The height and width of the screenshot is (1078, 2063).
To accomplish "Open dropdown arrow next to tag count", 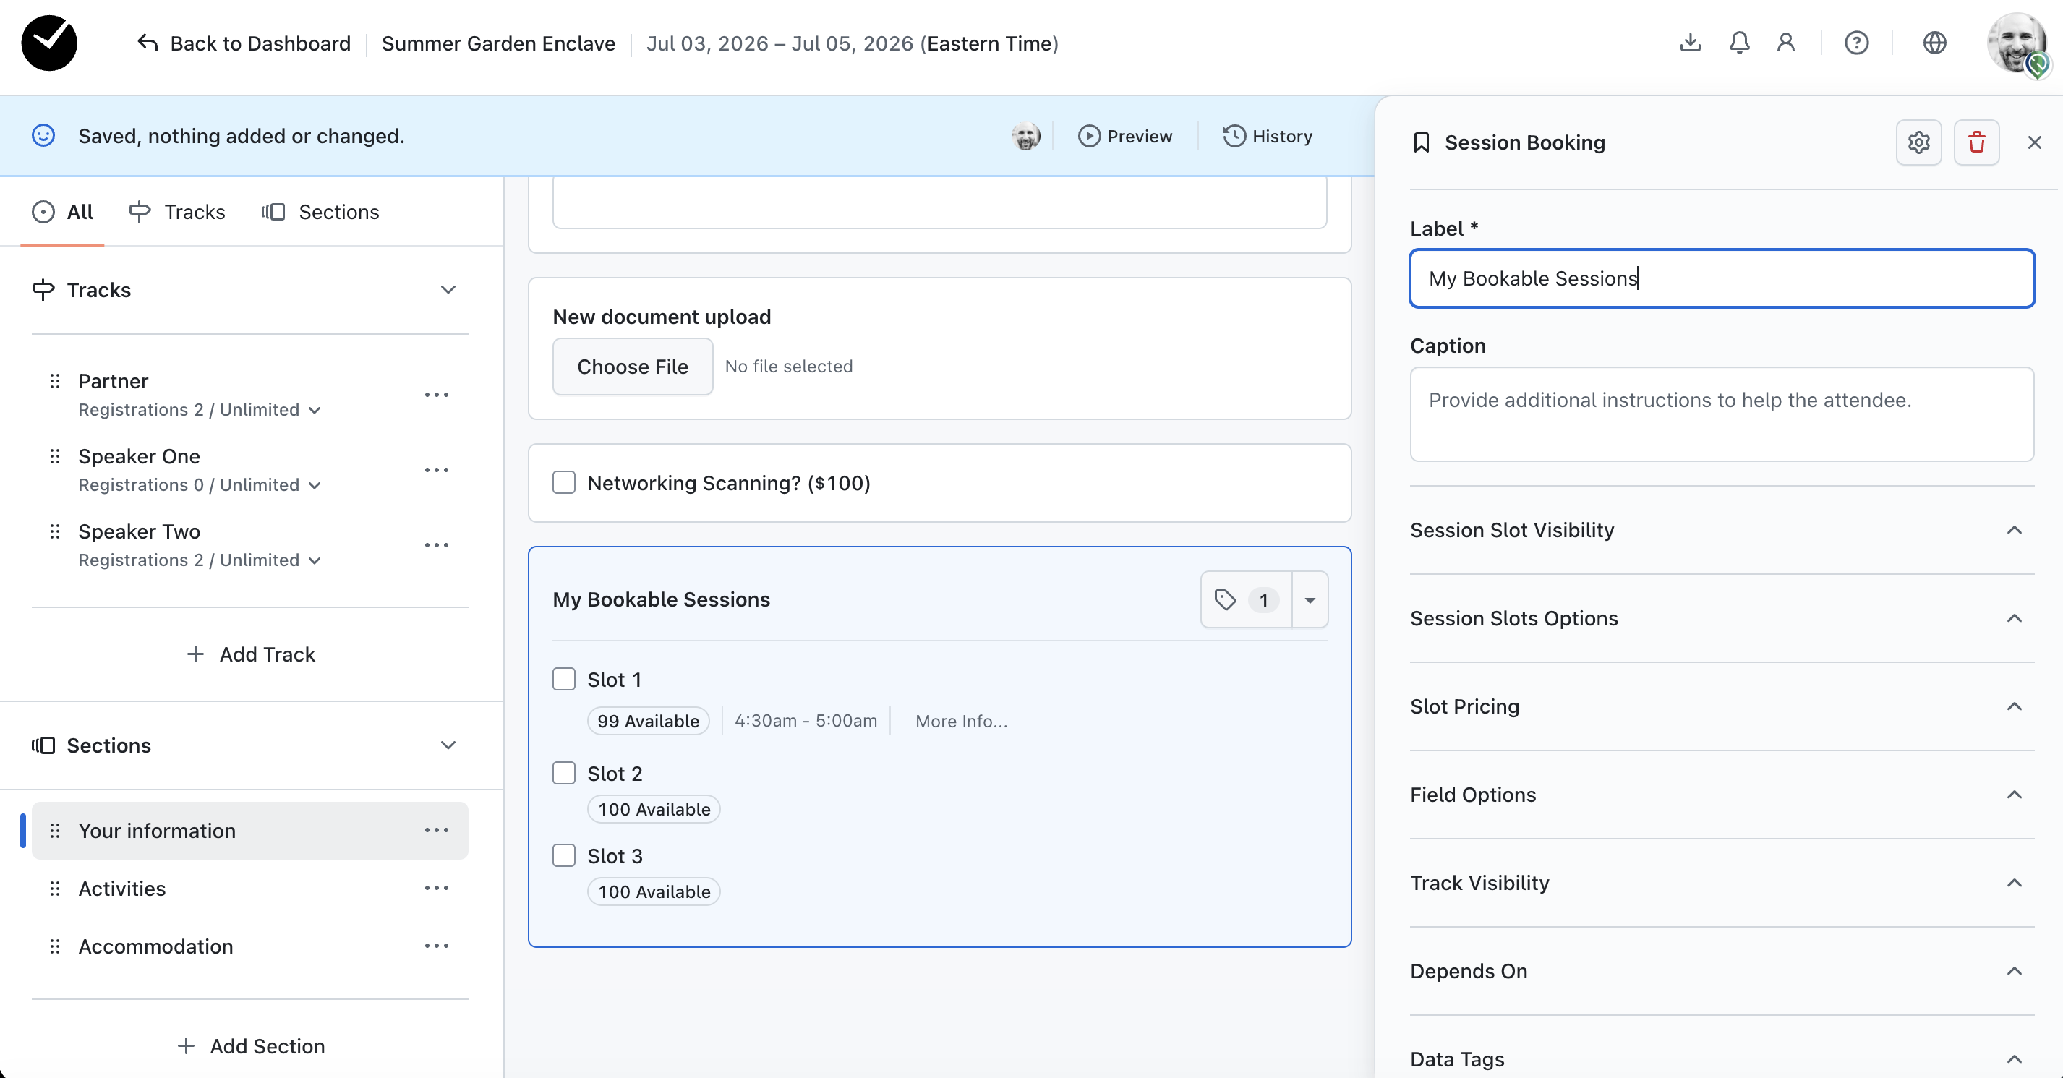I will pyautogui.click(x=1310, y=600).
